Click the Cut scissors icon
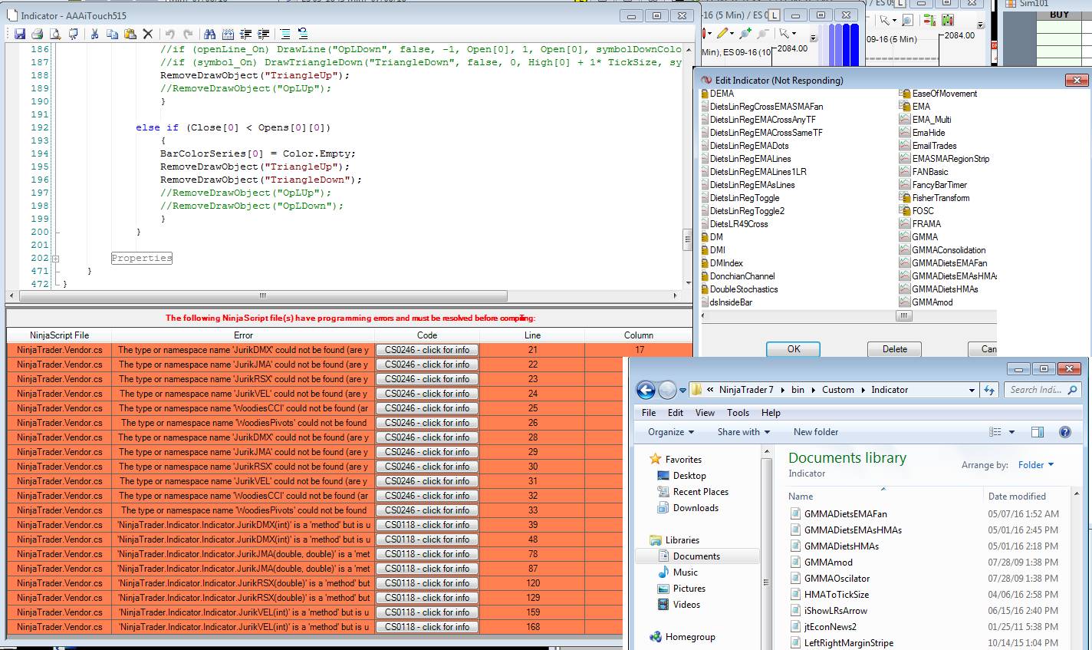 click(94, 34)
